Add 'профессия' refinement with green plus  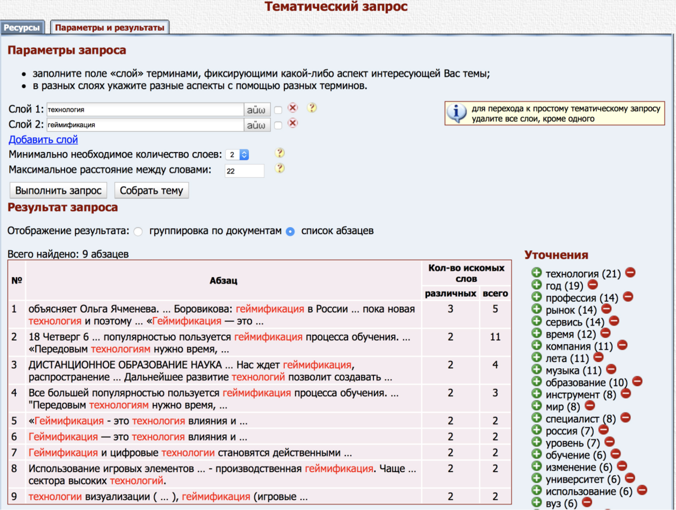(x=536, y=297)
